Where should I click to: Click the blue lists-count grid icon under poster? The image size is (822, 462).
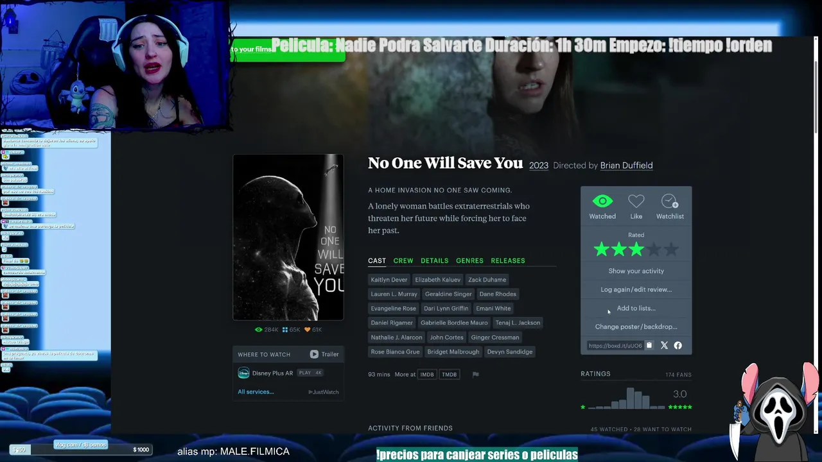[x=285, y=330]
